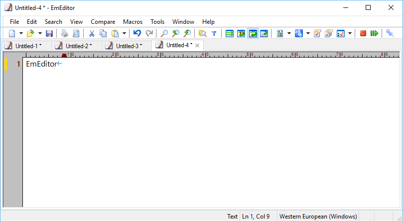
Task: Click the gray Redo arrow icon
Action: [149, 33]
